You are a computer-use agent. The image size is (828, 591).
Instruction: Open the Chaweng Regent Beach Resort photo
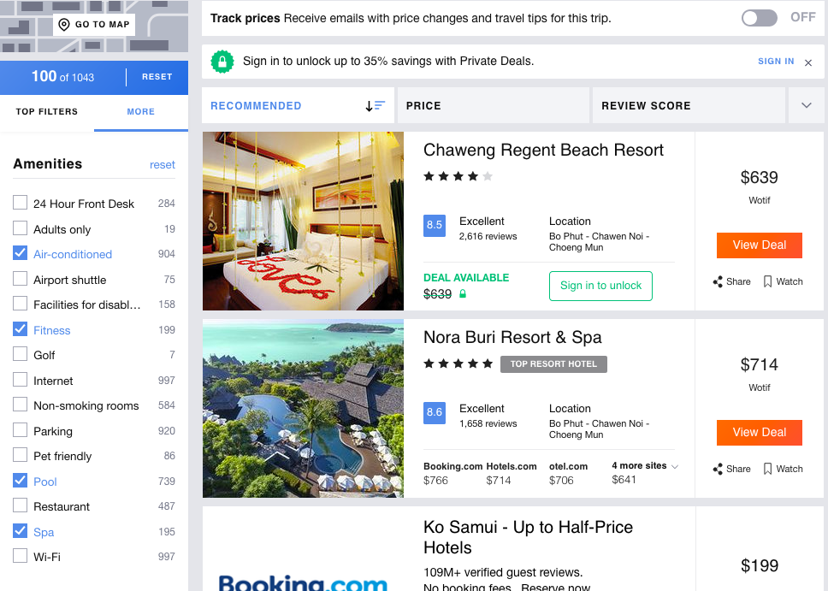(303, 221)
